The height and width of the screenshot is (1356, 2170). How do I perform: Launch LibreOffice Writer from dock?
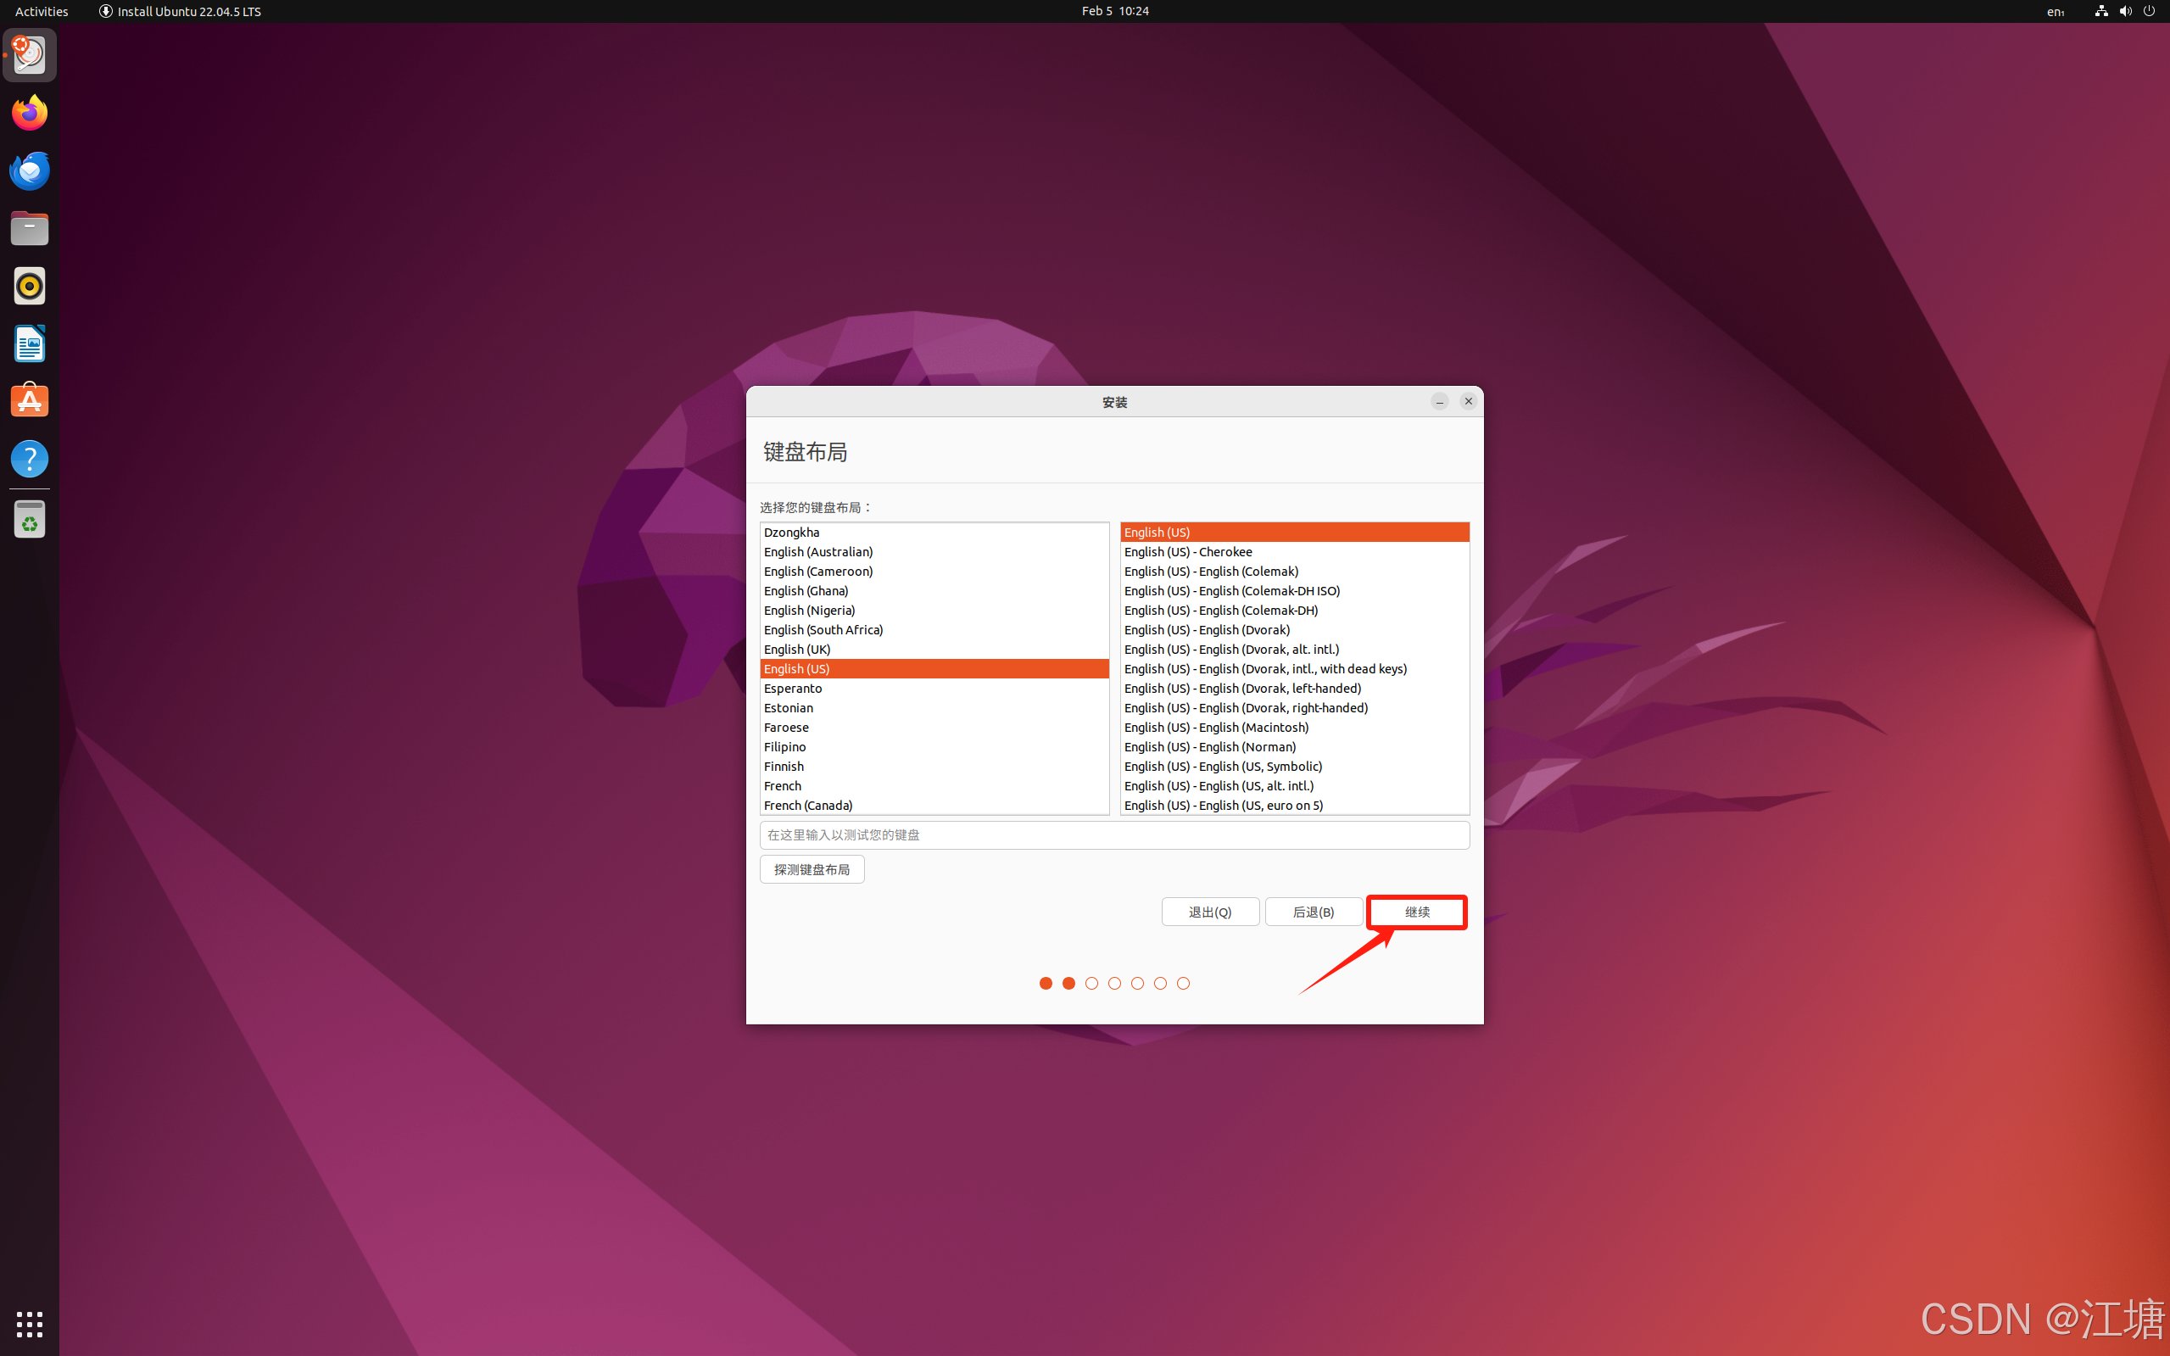pyautogui.click(x=30, y=343)
